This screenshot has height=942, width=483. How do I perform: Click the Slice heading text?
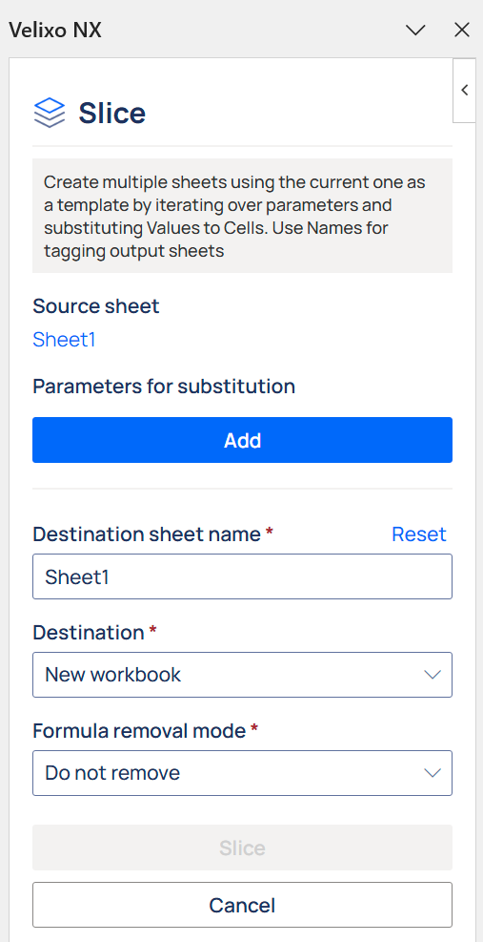click(112, 113)
